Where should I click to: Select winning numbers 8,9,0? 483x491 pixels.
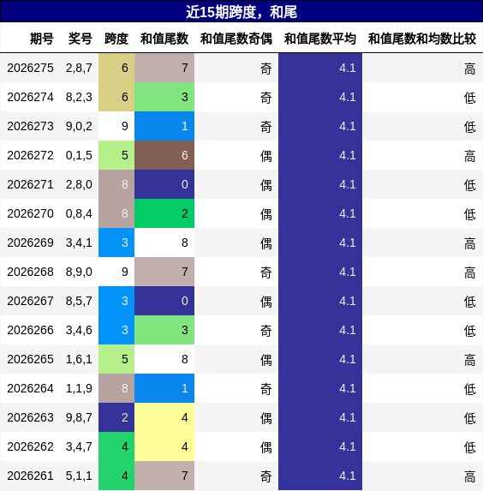click(x=79, y=272)
